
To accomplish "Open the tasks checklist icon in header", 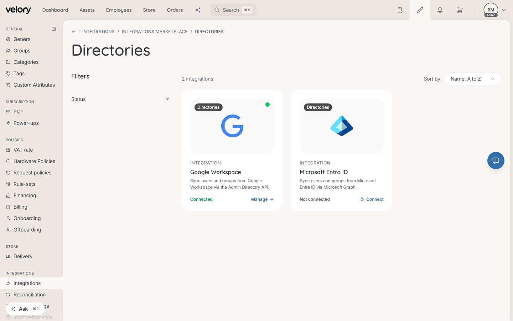I will click(400, 10).
